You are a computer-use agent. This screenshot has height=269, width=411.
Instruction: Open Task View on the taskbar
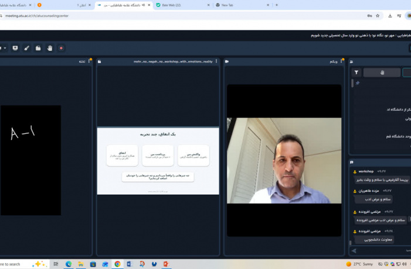[x=56, y=264]
